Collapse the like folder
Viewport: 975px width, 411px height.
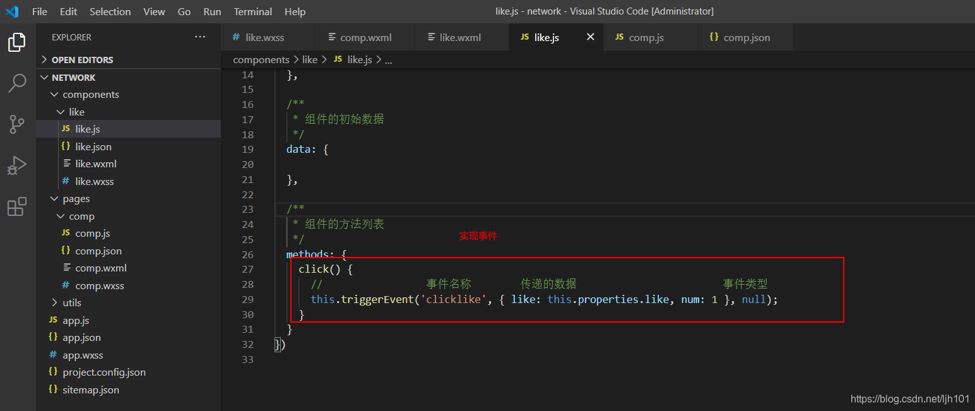tap(128, 112)
